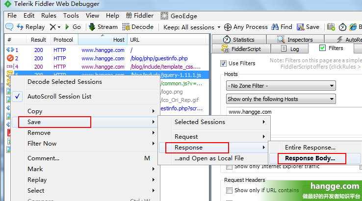This screenshot has height=201, width=362.
Task: Click the camera screenshot toolbar icon
Action: 331,27
